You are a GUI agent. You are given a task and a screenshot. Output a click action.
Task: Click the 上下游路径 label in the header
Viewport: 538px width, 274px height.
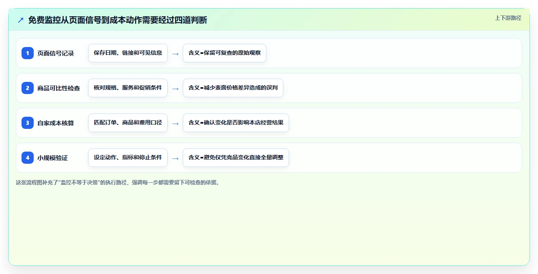508,18
